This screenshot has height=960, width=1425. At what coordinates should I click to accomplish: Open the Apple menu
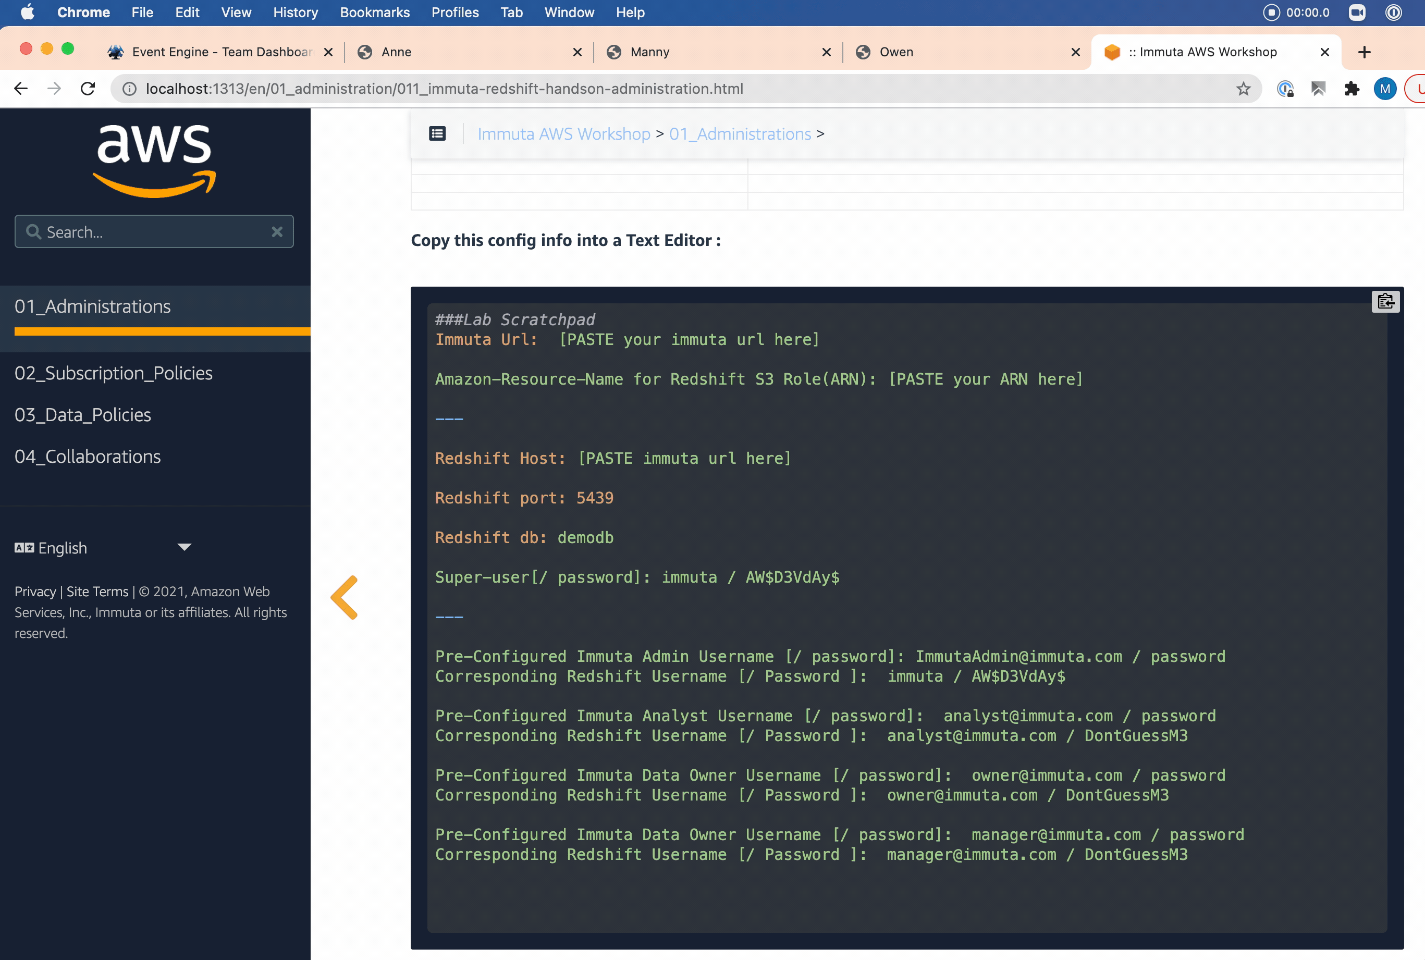28,12
